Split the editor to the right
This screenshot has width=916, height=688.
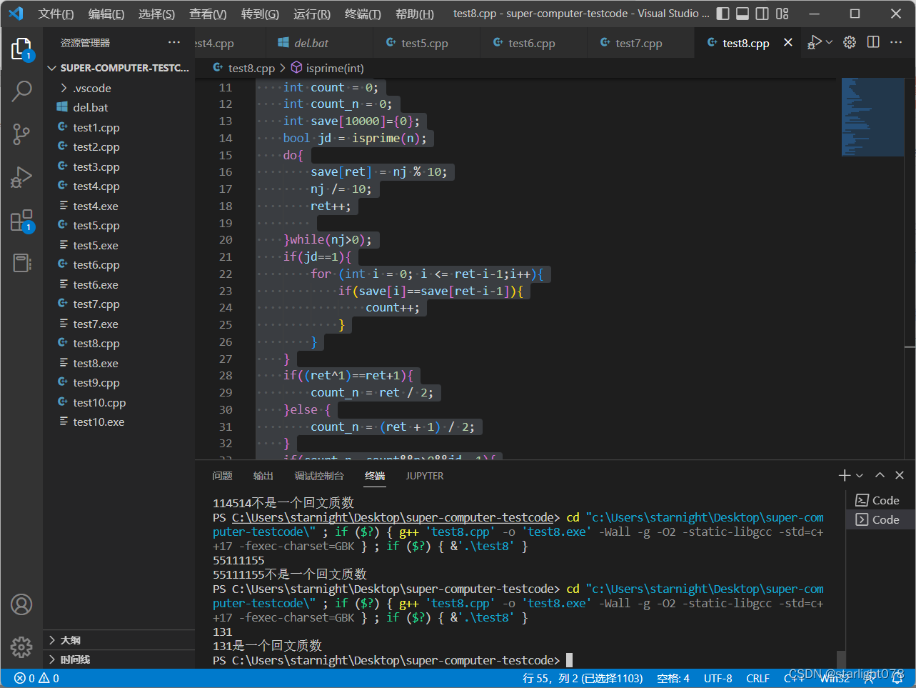point(873,42)
